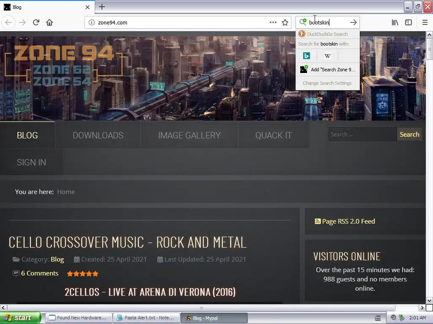The image size is (433, 324).
Task: Show site information for zone94.com
Action: (91, 23)
